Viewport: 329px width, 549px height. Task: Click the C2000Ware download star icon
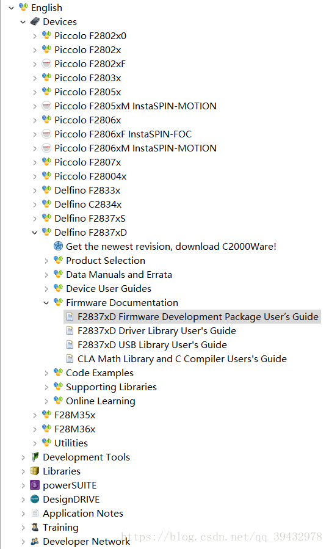58,246
